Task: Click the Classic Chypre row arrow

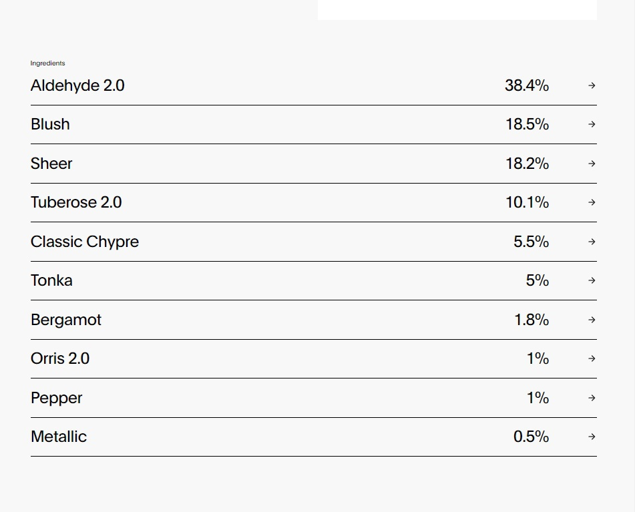Action: pyautogui.click(x=592, y=242)
